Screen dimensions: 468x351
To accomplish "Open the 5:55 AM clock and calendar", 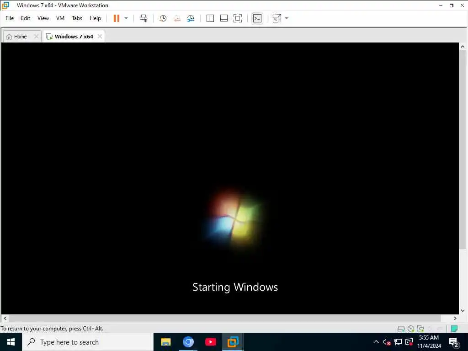I will (429, 342).
